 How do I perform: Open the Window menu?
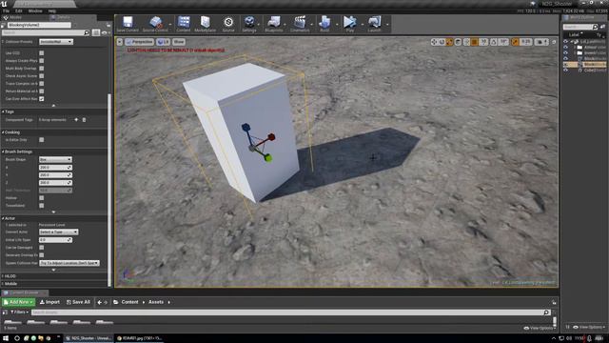pyautogui.click(x=35, y=10)
